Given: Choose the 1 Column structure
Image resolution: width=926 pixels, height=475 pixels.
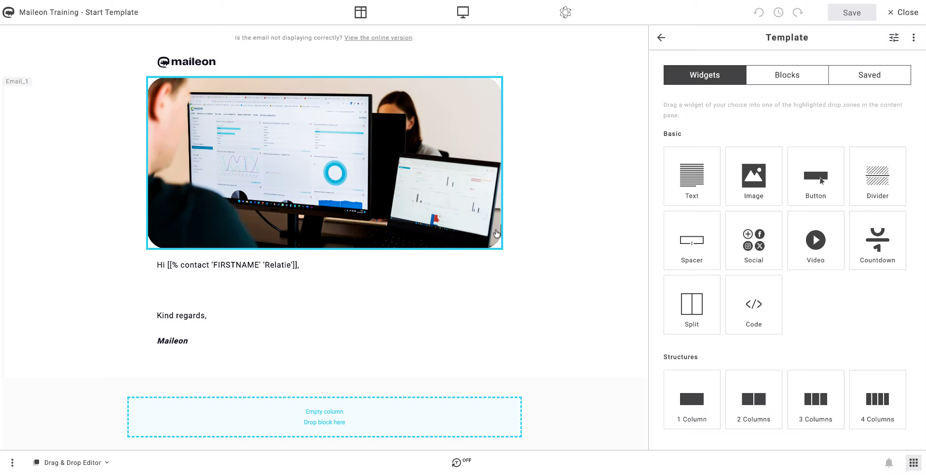Looking at the screenshot, I should [692, 400].
